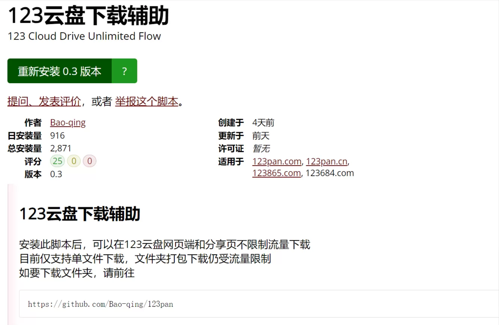Click the 总安装量 label
The height and width of the screenshot is (325, 499).
coord(25,148)
